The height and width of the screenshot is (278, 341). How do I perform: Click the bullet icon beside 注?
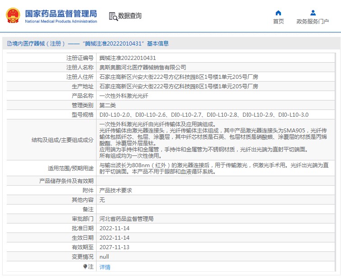point(85,266)
